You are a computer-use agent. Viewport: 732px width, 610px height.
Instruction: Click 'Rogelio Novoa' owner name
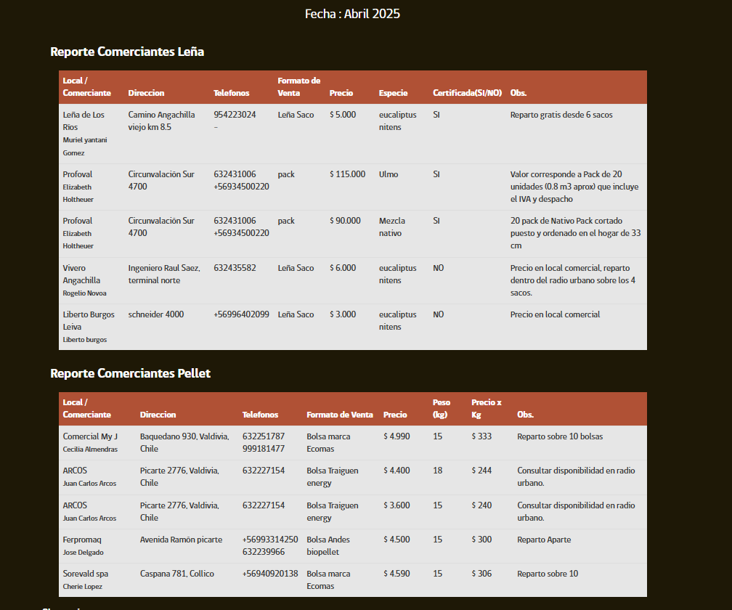(84, 293)
